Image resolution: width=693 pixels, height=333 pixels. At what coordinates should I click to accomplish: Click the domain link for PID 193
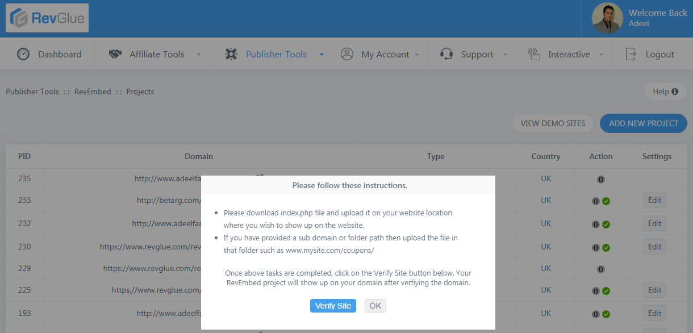[x=169, y=313]
